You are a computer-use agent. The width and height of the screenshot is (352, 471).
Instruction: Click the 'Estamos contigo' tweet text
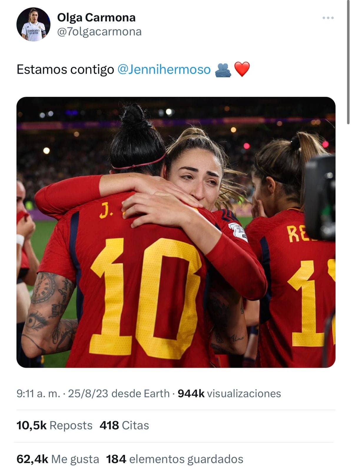[65, 69]
